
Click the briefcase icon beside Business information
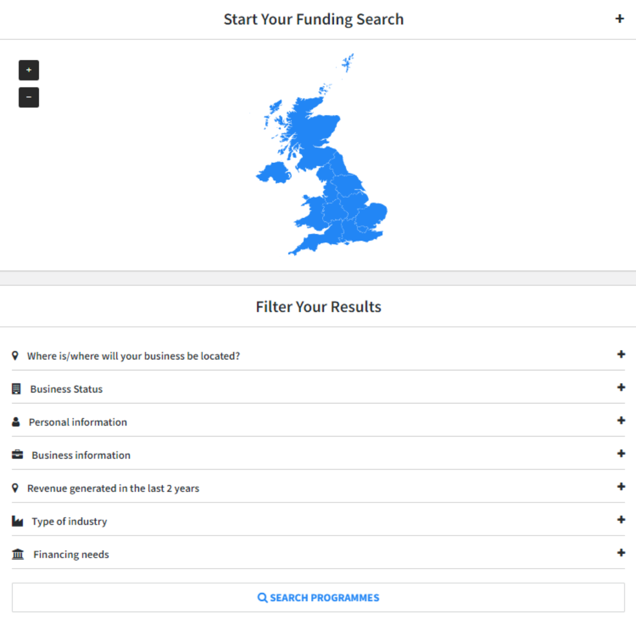pos(17,455)
